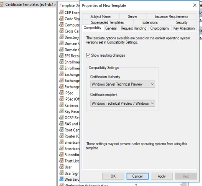
Task: Open the Subject Name tab
Action: (100, 17)
